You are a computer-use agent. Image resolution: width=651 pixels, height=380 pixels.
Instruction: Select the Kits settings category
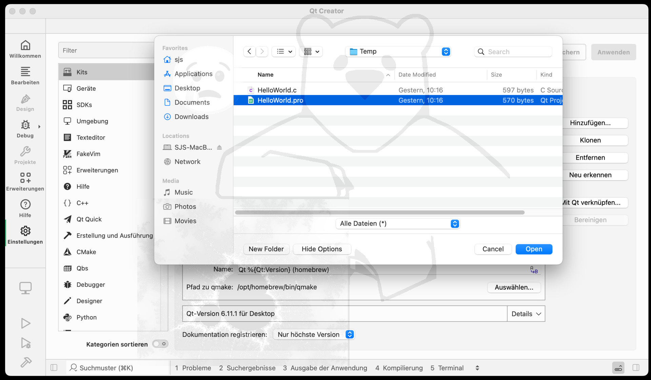[106, 72]
